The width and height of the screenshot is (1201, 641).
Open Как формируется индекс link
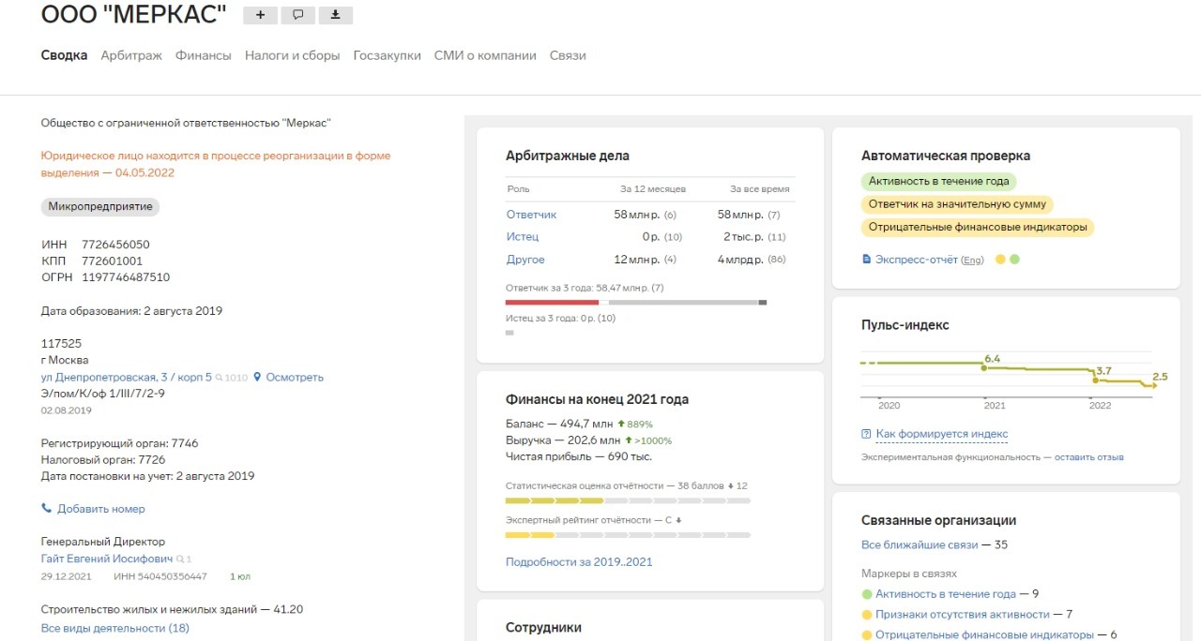[942, 434]
